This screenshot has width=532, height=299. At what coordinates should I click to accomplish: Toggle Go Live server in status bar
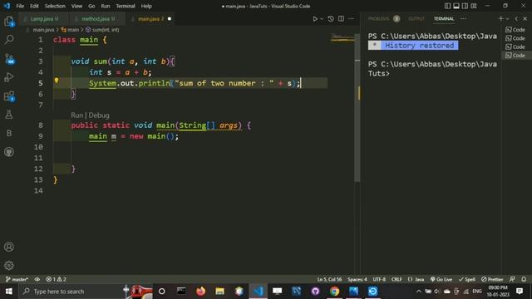(441, 279)
